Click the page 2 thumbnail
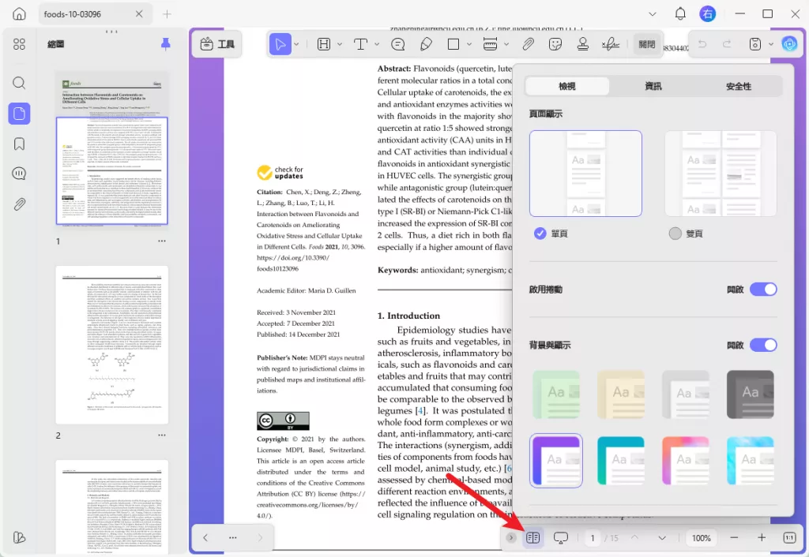The height and width of the screenshot is (557, 809). [x=112, y=345]
